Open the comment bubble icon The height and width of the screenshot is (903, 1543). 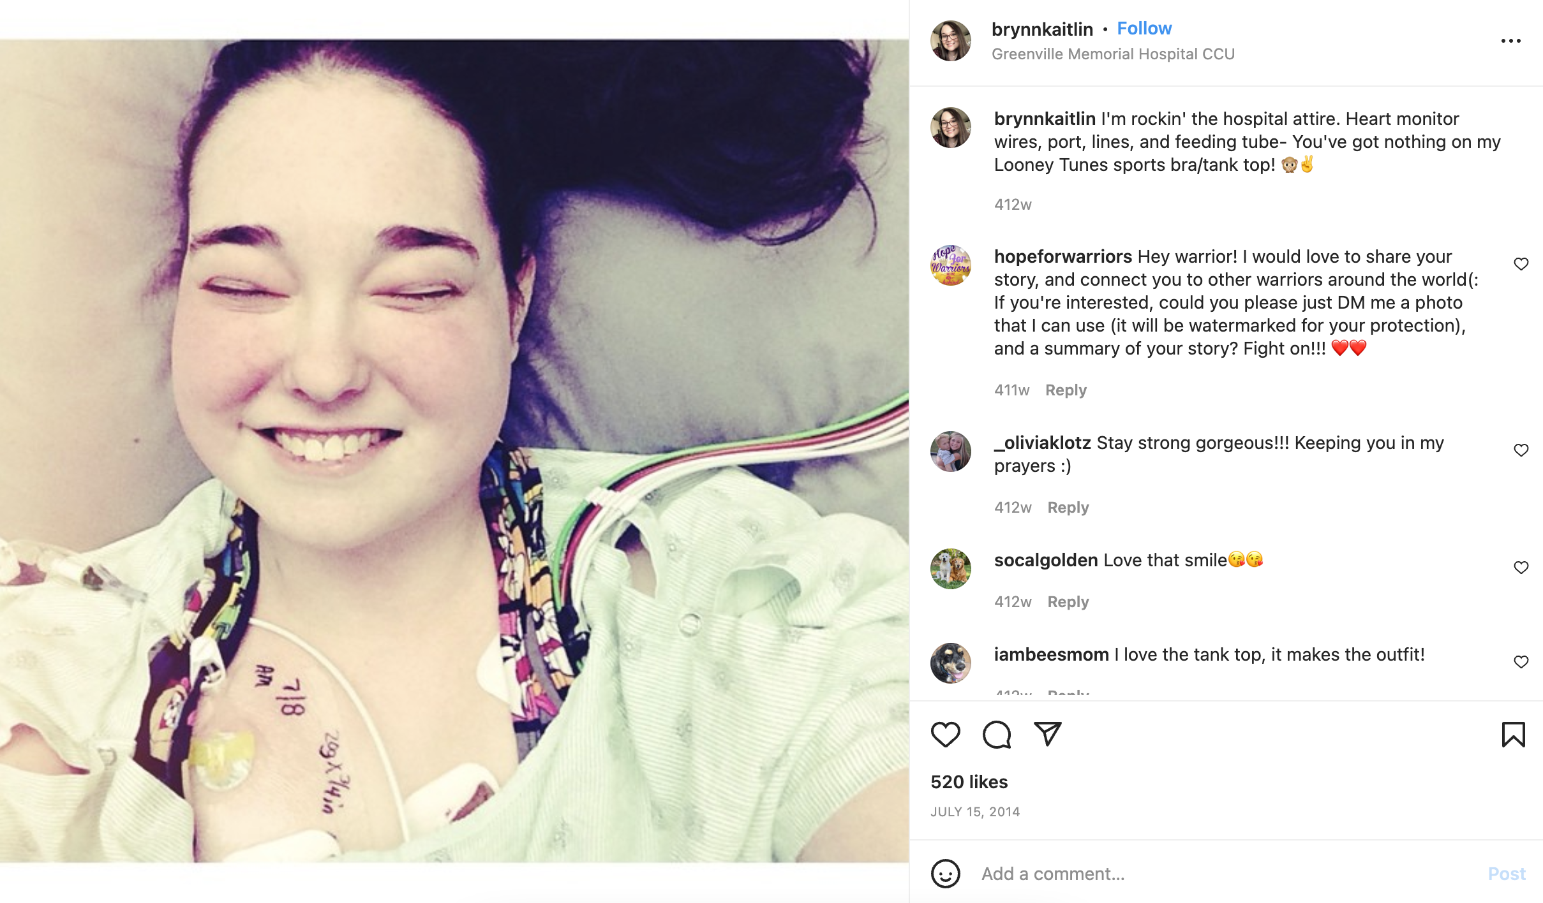tap(996, 735)
